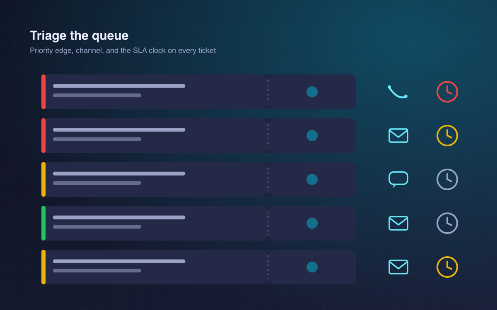This screenshot has width=497, height=310.
Task: Click the grey SLA clock on green-edged ticket row
Action: click(447, 223)
